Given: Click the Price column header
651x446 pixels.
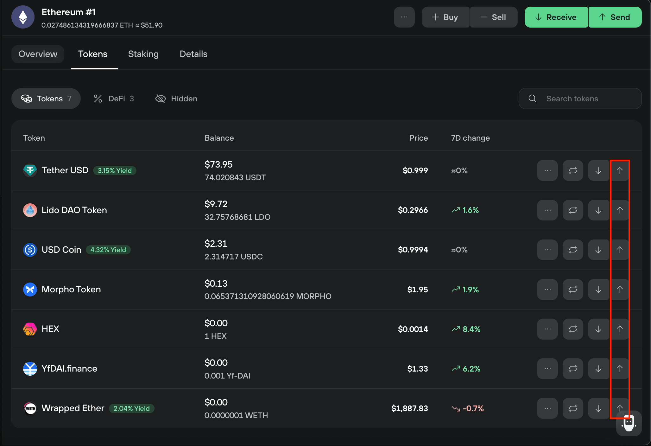Looking at the screenshot, I should [x=418, y=138].
